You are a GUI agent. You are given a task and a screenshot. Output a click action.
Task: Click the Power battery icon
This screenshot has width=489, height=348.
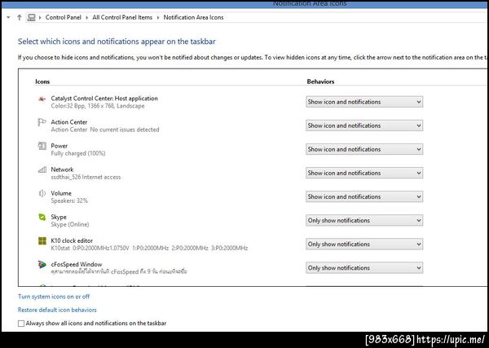point(42,146)
